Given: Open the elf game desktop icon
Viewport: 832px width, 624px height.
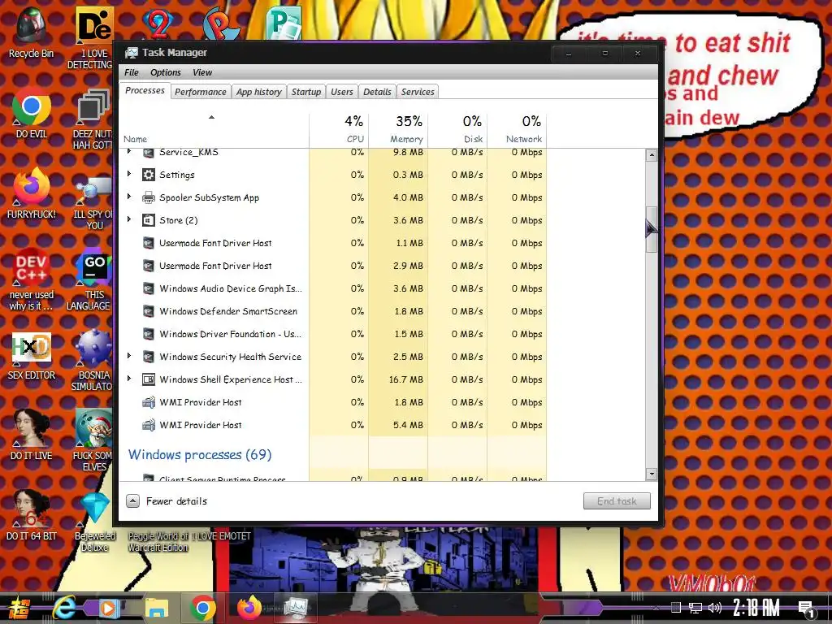Looking at the screenshot, I should (93, 440).
